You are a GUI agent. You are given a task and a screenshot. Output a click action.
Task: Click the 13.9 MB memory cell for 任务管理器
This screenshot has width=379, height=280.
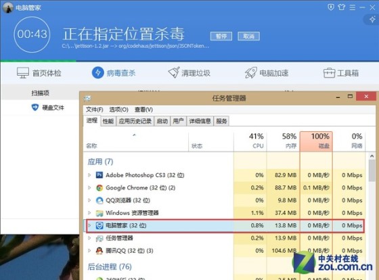tap(284, 238)
